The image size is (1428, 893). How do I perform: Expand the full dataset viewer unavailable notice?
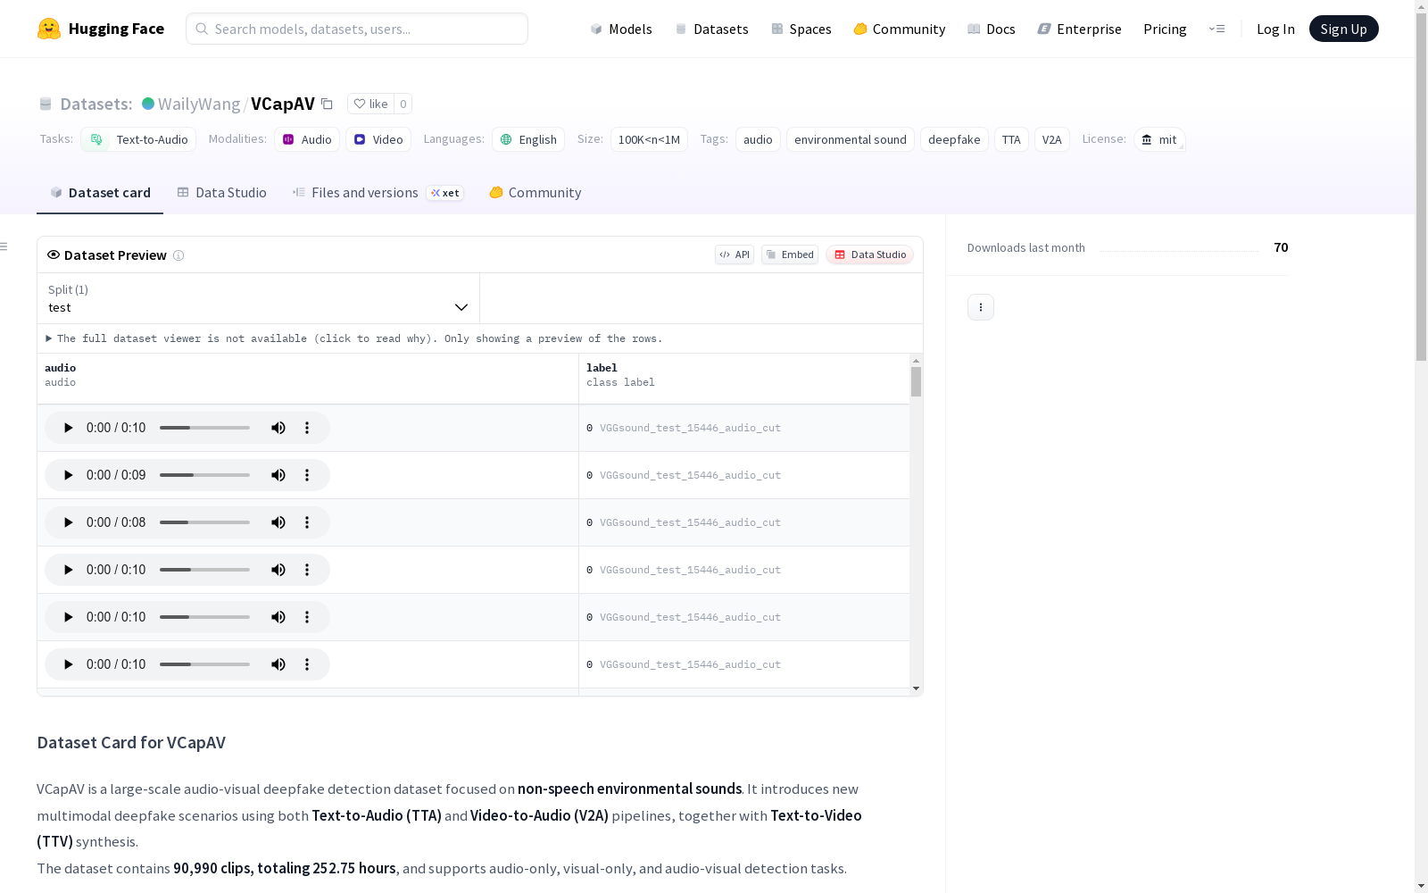click(354, 338)
